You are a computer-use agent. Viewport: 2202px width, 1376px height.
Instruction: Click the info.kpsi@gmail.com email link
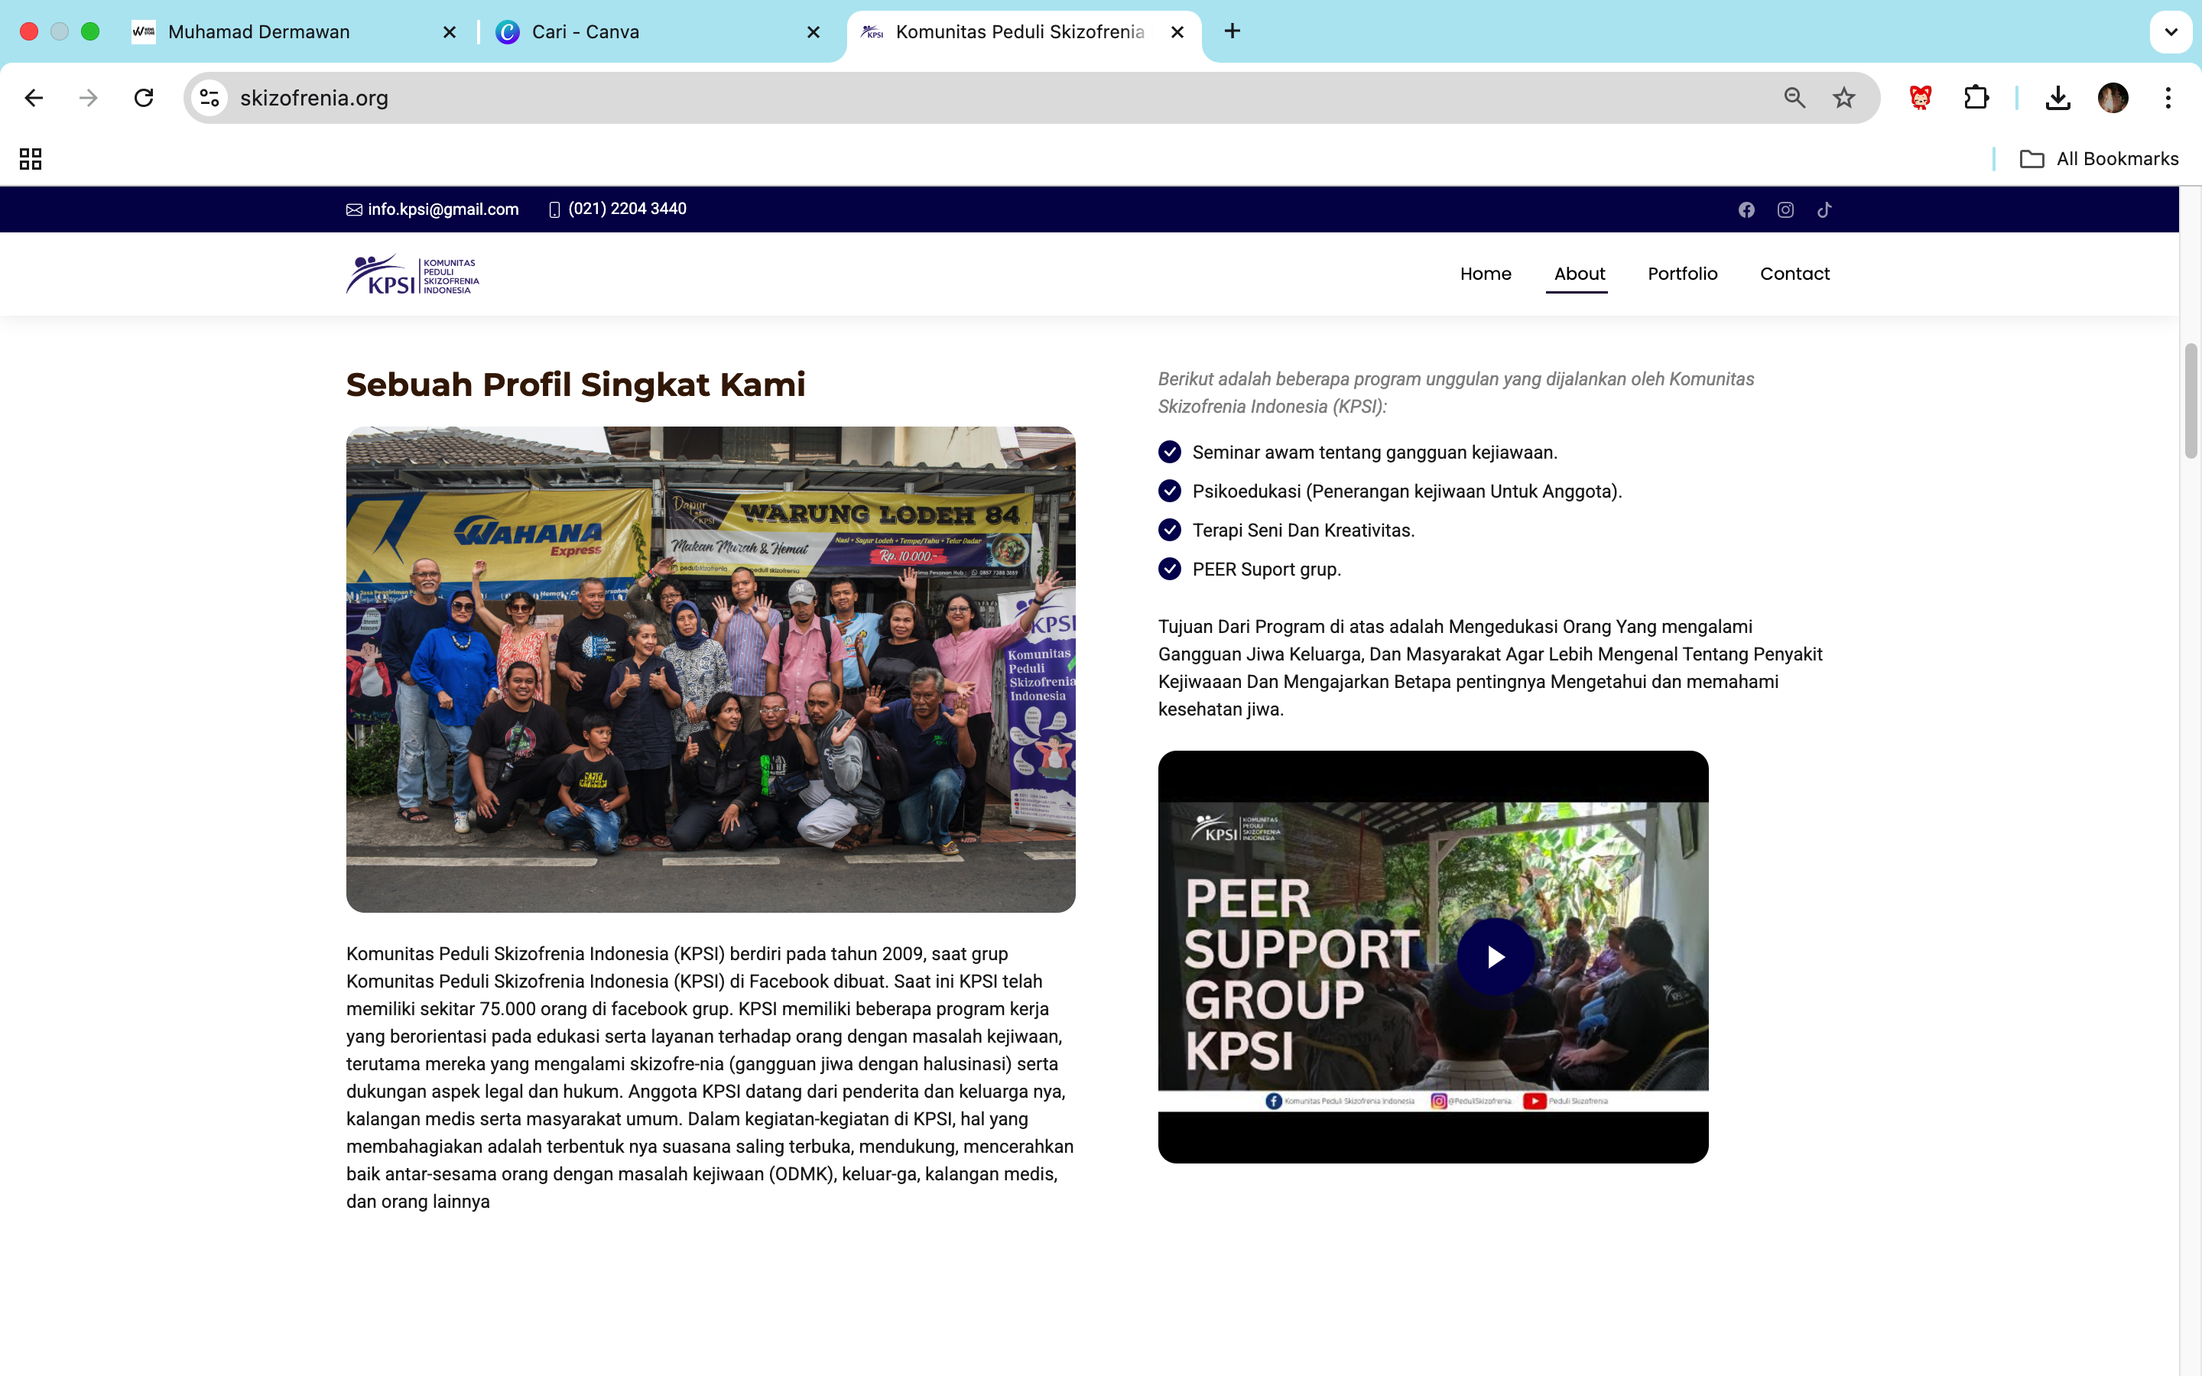click(x=442, y=209)
